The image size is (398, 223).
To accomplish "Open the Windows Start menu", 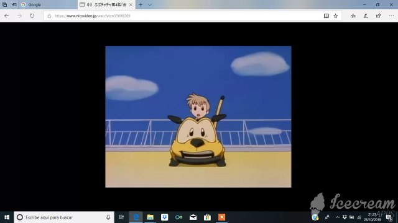I will [7, 217].
